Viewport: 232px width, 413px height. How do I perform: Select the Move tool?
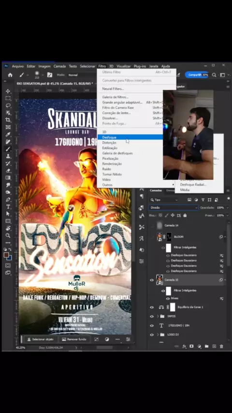8,91
